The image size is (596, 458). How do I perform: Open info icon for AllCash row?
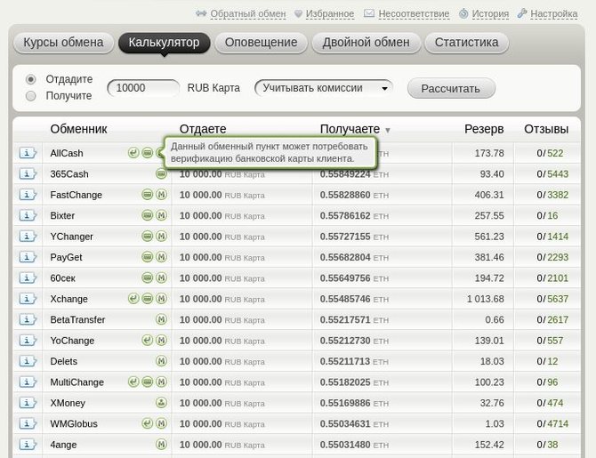(28, 153)
